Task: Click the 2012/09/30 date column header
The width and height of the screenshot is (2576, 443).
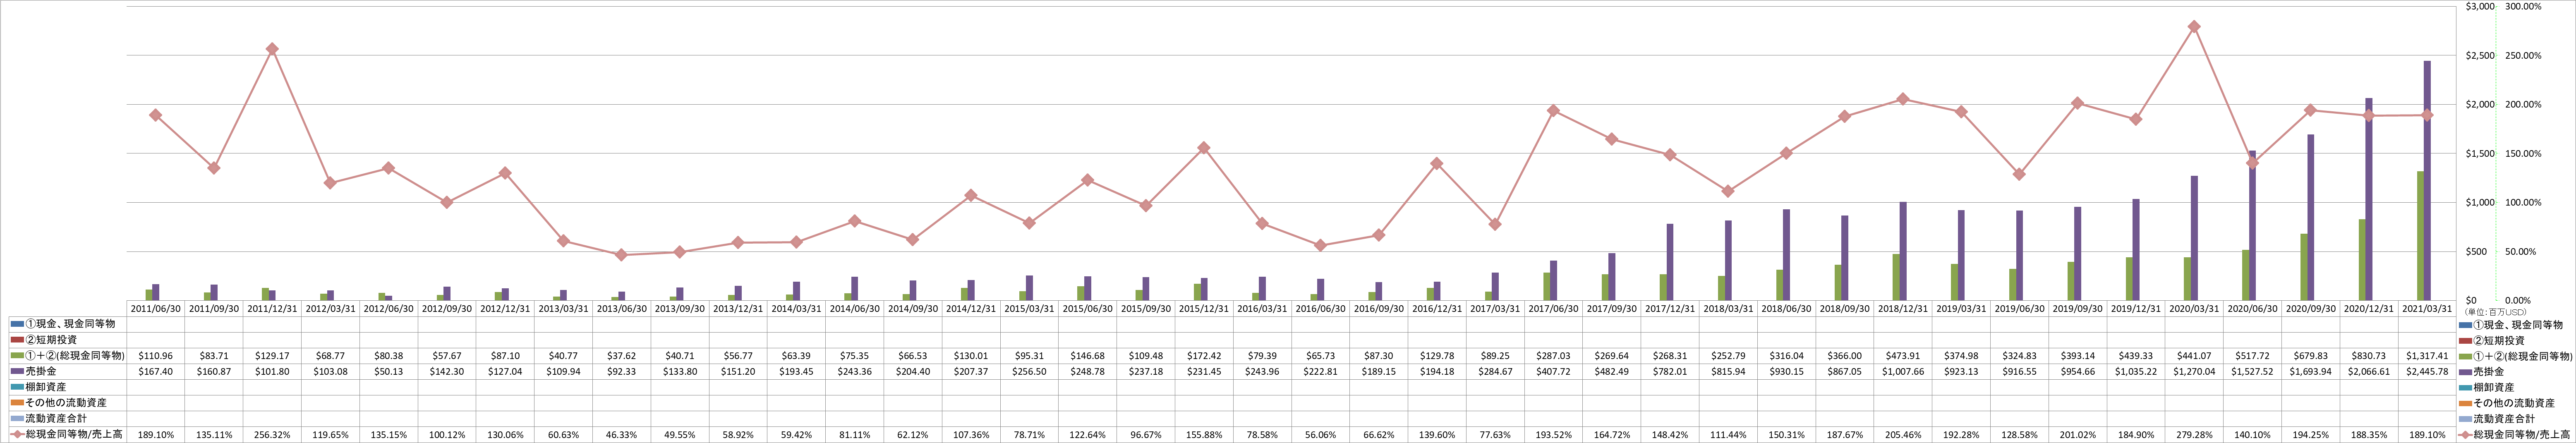Action: (447, 309)
